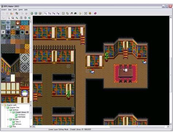Pick the crystal ball tile in palette
This screenshot has width=173, height=133.
[24, 93]
